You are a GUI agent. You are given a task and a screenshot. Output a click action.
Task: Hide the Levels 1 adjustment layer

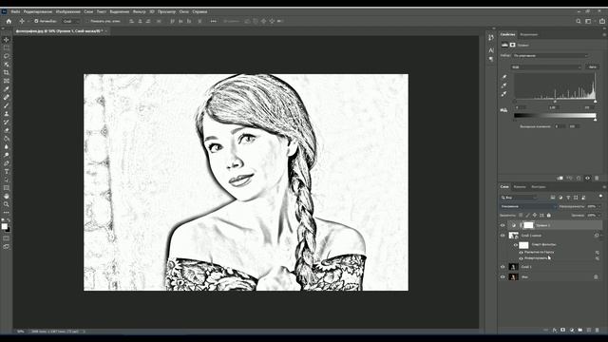(x=503, y=225)
